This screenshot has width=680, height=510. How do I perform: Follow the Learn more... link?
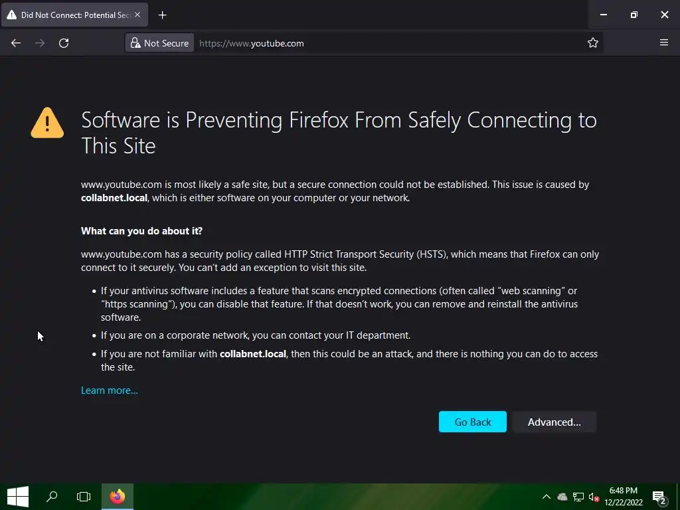tap(110, 390)
